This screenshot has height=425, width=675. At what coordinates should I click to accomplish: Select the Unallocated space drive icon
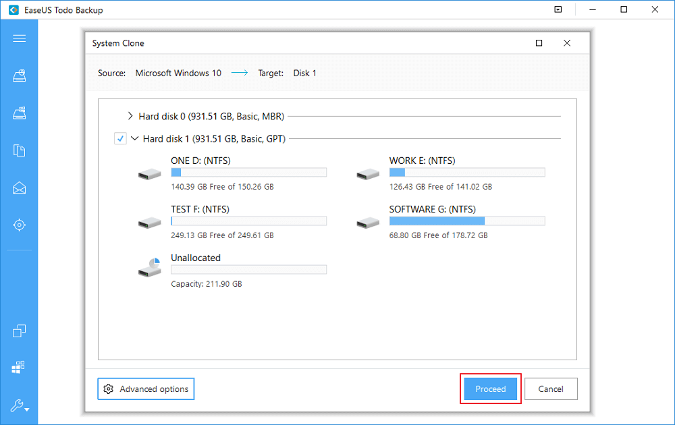click(x=149, y=268)
